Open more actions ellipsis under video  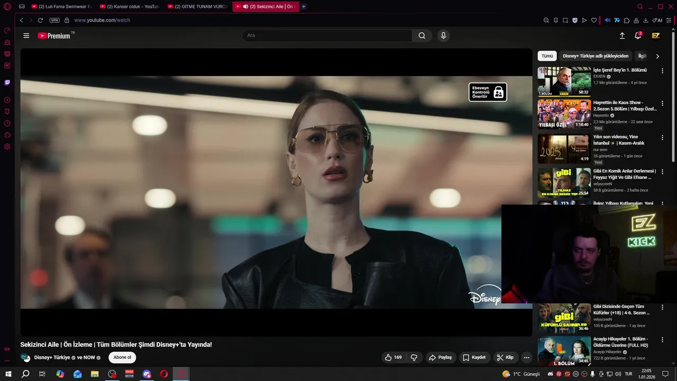tap(526, 357)
